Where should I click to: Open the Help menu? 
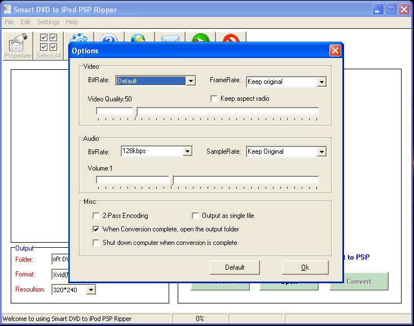pos(72,22)
